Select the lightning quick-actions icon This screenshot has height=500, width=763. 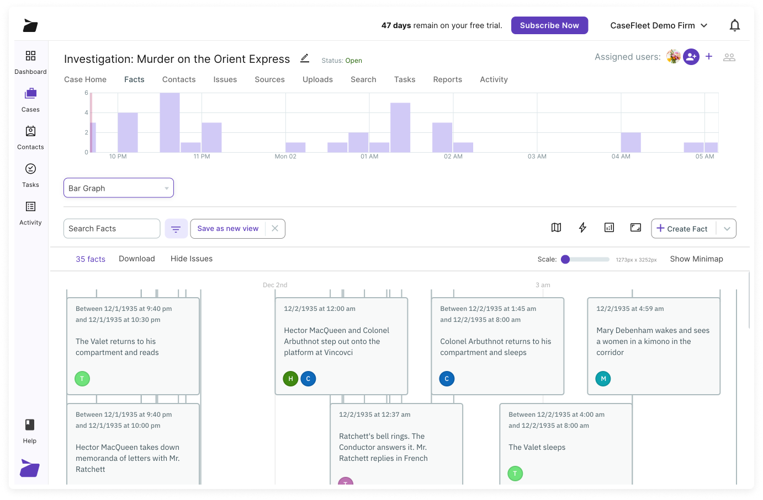[x=582, y=227]
